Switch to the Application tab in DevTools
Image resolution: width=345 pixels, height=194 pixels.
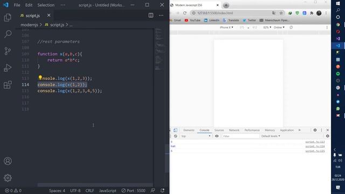(287, 130)
